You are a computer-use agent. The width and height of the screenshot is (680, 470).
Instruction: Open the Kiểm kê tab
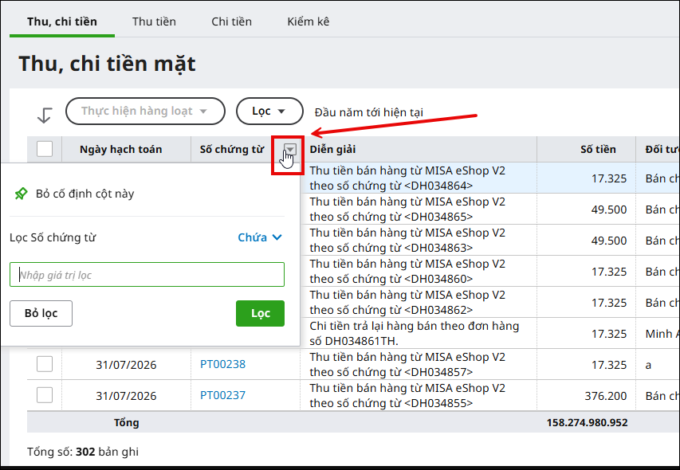309,22
